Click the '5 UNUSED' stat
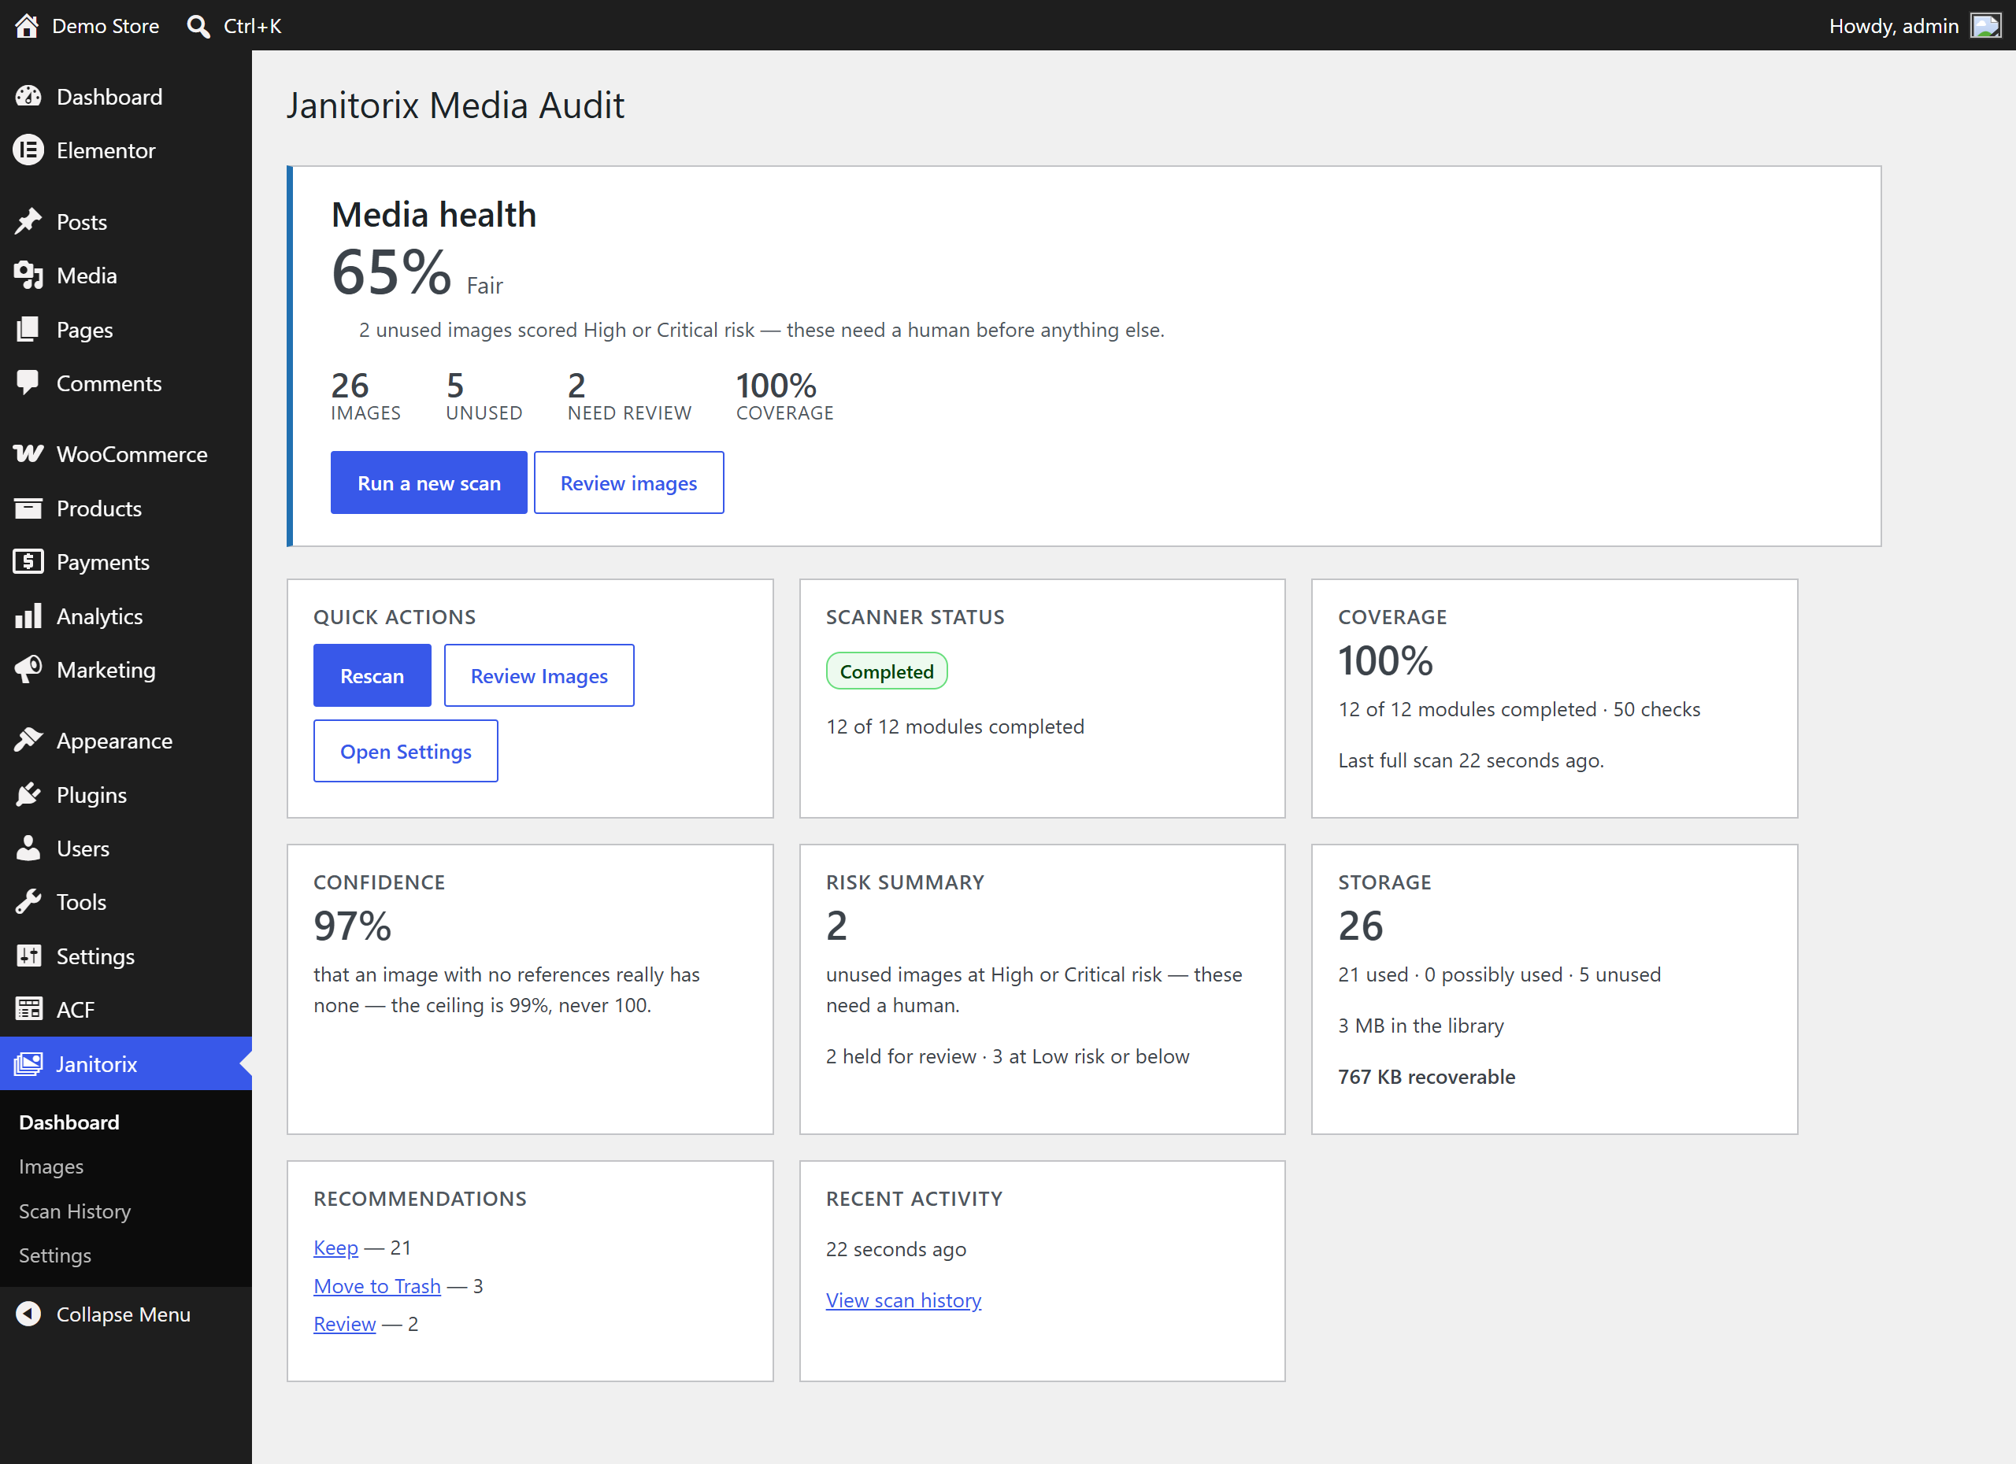The height and width of the screenshot is (1464, 2016). tap(484, 395)
